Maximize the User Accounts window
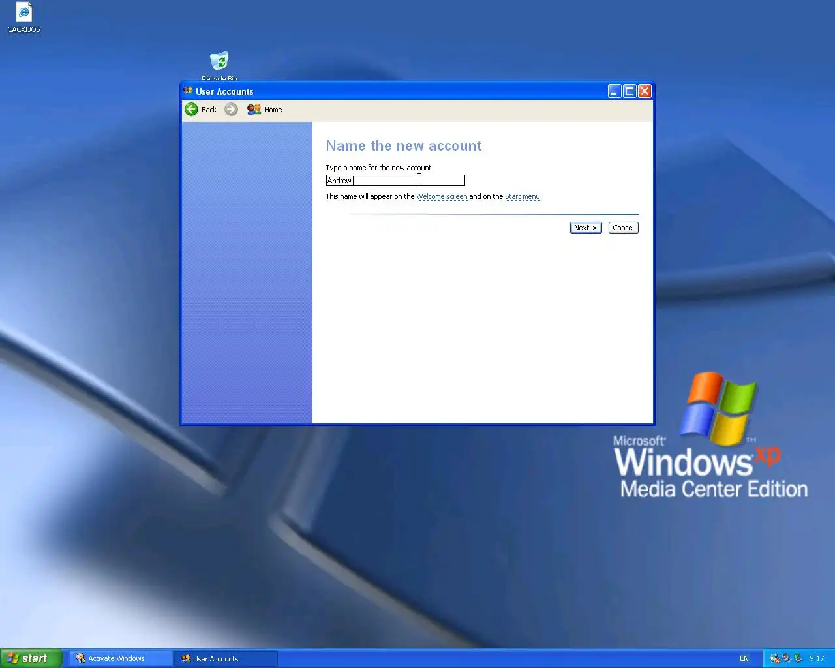Screen dimensions: 835x668 (x=630, y=91)
